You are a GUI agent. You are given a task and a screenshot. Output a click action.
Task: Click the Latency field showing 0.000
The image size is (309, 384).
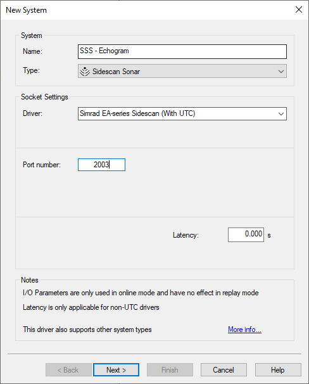(246, 234)
